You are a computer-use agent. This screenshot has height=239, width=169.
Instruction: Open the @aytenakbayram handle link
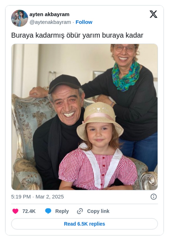(x=50, y=22)
